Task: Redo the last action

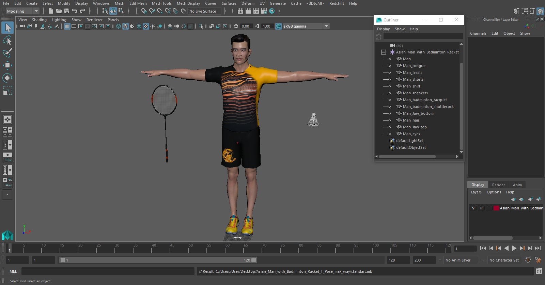Action: click(x=82, y=11)
